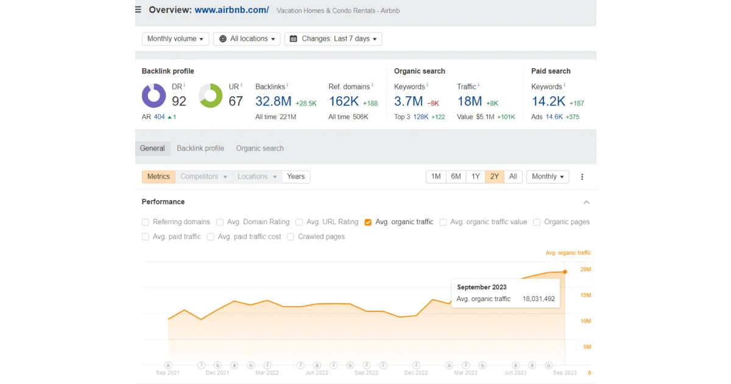Enable the Crawled pages checkbox
The image size is (731, 384).
(291, 237)
